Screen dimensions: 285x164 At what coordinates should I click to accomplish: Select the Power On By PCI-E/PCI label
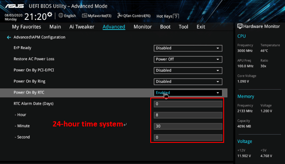[x=34, y=70]
